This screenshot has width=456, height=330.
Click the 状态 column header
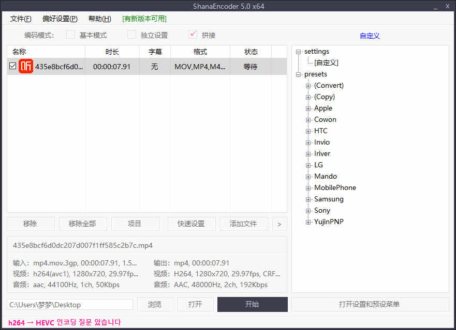pos(251,52)
